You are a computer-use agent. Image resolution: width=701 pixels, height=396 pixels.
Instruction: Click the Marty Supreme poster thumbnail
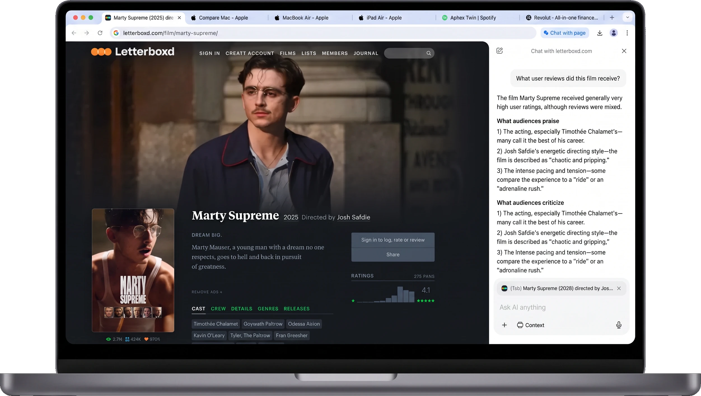point(133,270)
